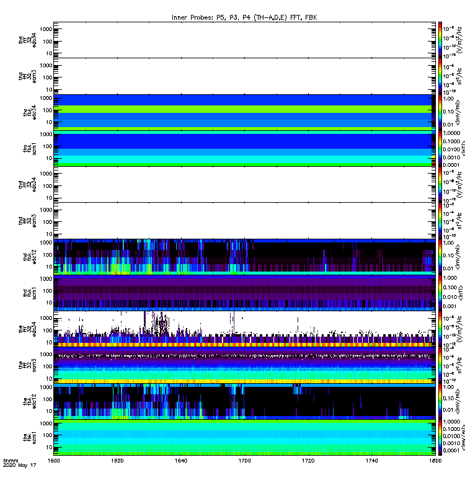This screenshot has height=496, width=465.
Task: Click the 0.001 value on thd fbk scm1 color bar
Action: 450,306
